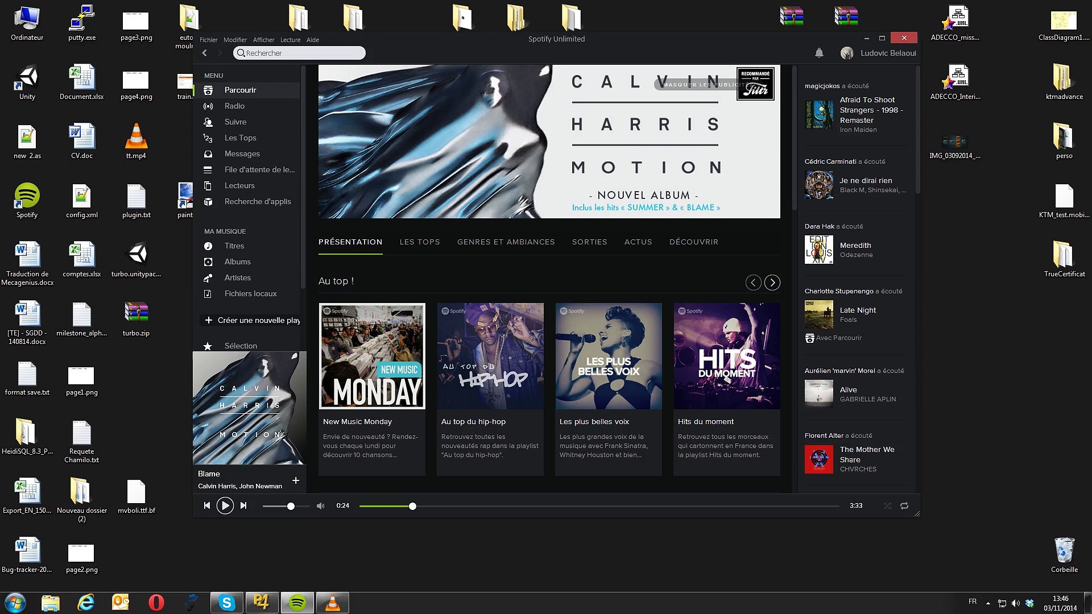Screen dimensions: 1092x614
Task: Open Au top du hip-hop playlist cover
Action: pos(490,356)
